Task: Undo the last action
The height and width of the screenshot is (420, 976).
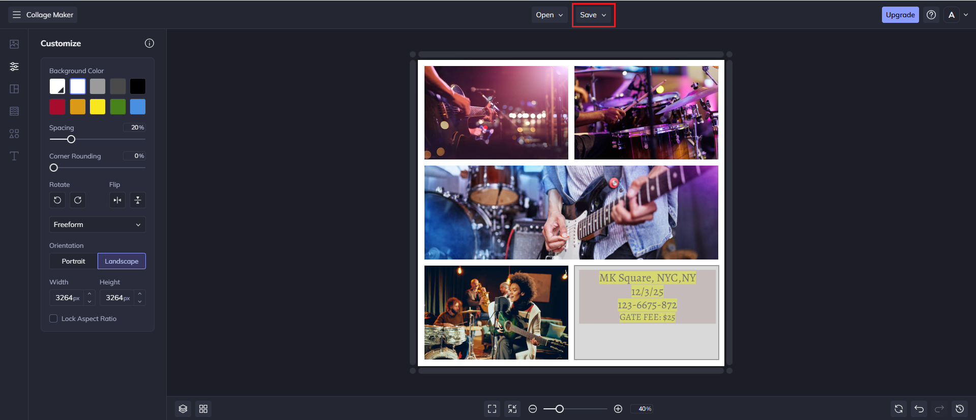Action: click(x=919, y=409)
